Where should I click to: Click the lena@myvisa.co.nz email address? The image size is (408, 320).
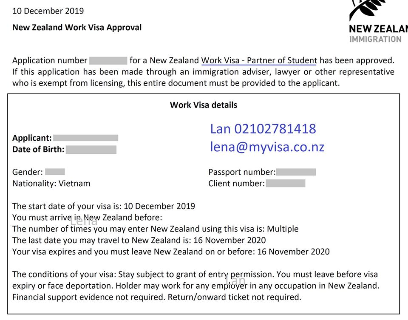[x=267, y=147]
